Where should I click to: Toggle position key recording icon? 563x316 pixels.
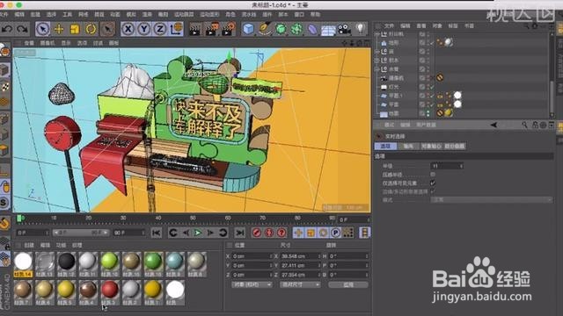(298, 233)
